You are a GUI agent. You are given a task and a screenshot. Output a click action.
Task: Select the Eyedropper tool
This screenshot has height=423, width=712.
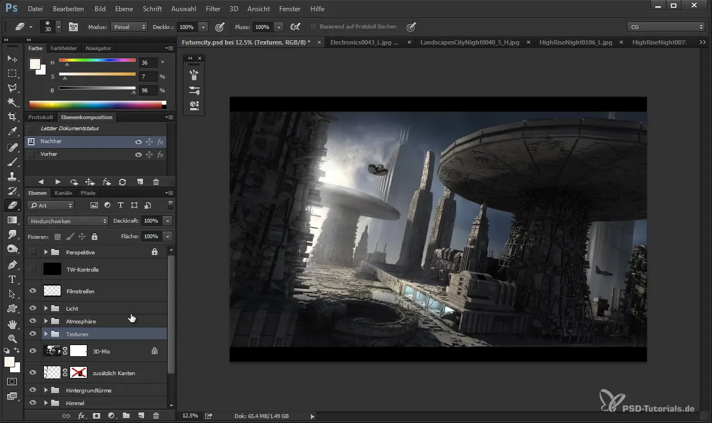click(x=12, y=132)
